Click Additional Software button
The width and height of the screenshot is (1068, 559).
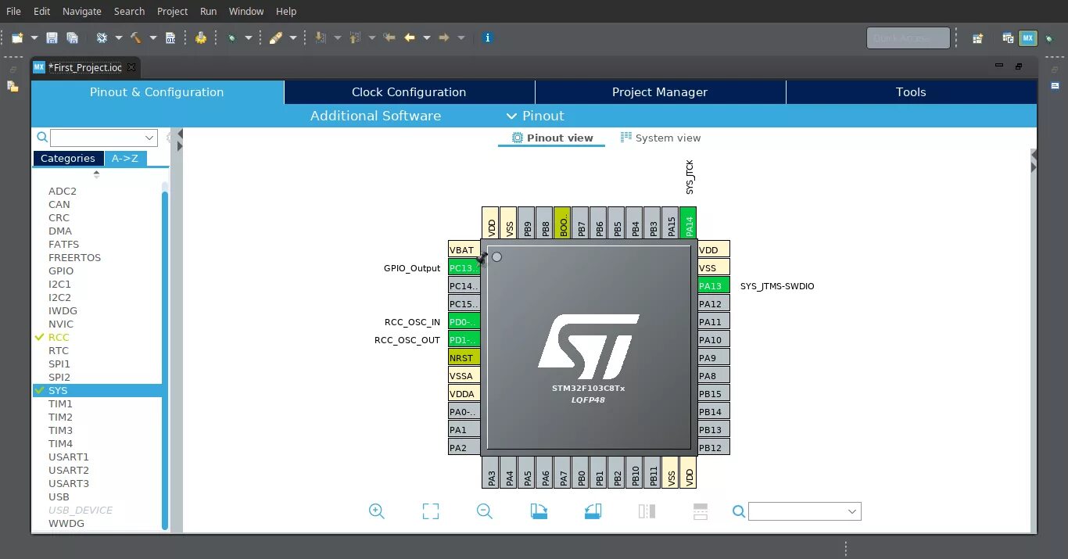point(375,116)
